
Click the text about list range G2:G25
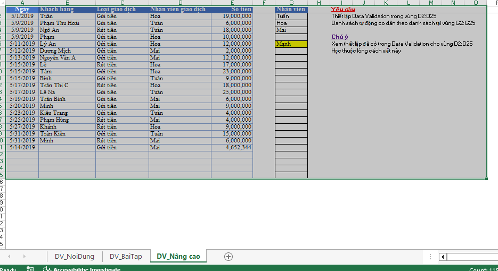pos(403,23)
